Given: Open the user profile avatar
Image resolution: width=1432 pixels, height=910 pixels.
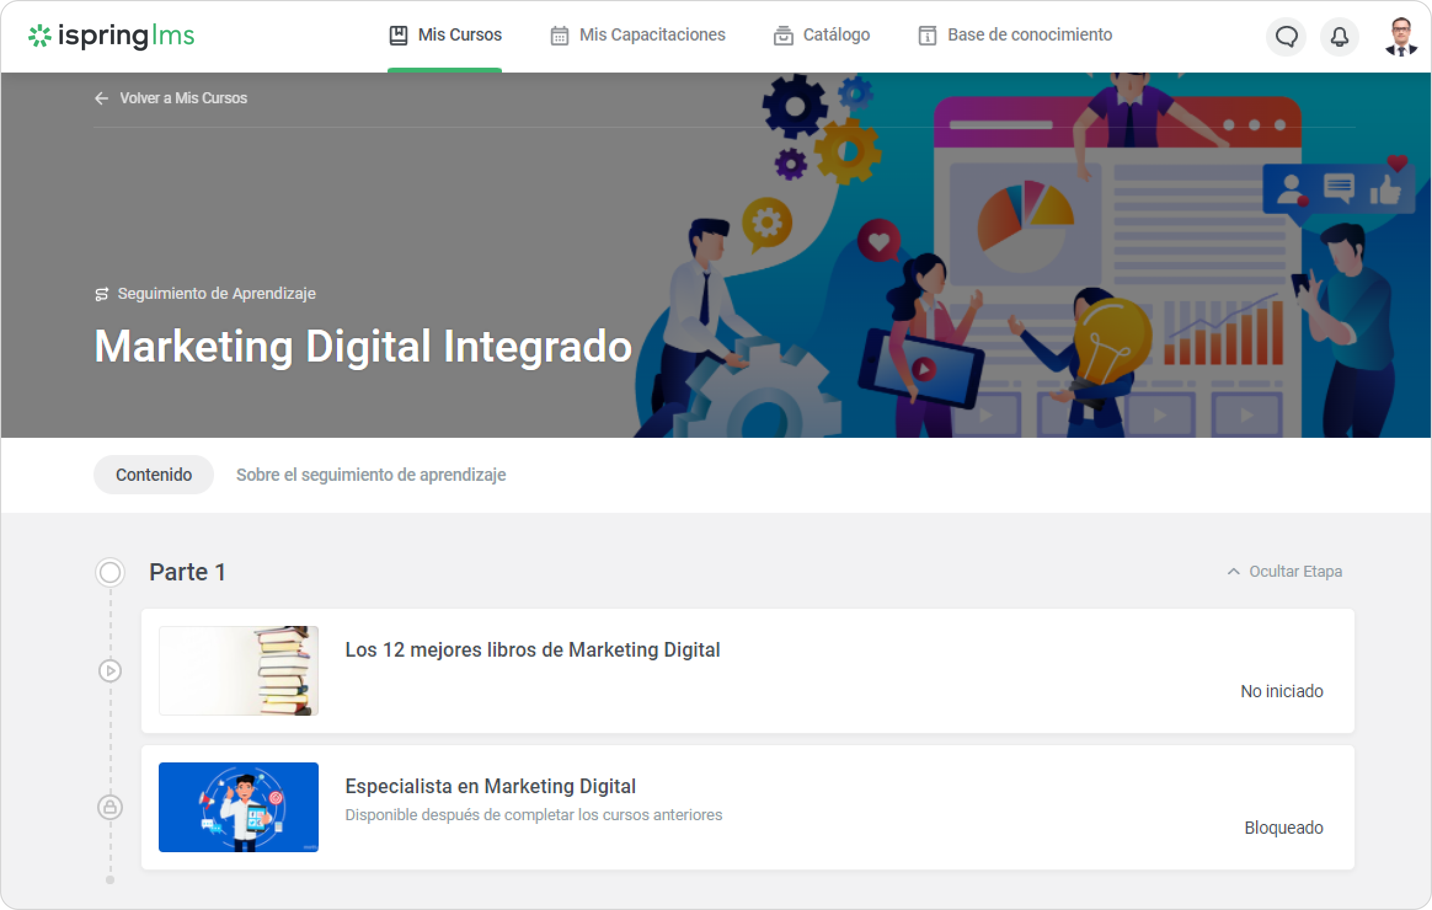Looking at the screenshot, I should [1401, 37].
